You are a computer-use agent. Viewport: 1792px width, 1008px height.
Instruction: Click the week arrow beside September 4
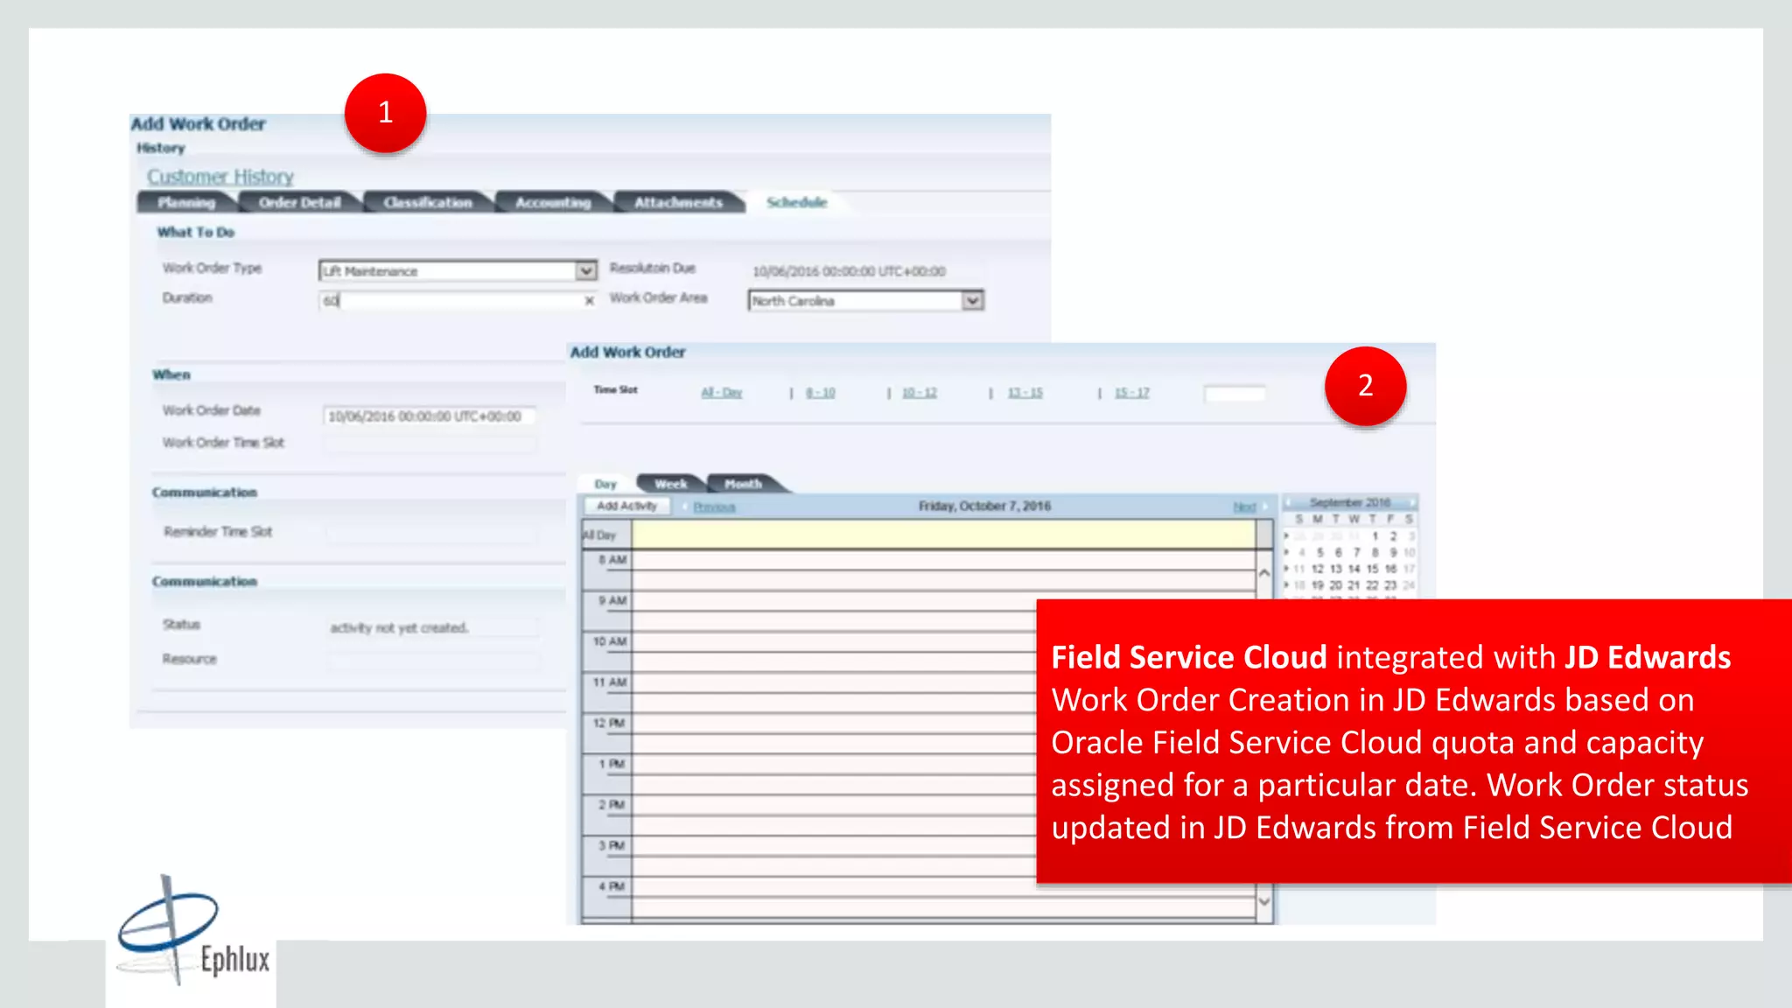coord(1286,552)
